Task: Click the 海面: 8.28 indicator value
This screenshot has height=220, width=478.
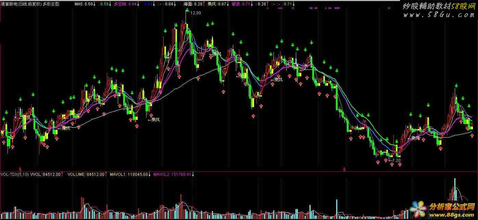Action: pos(193,4)
